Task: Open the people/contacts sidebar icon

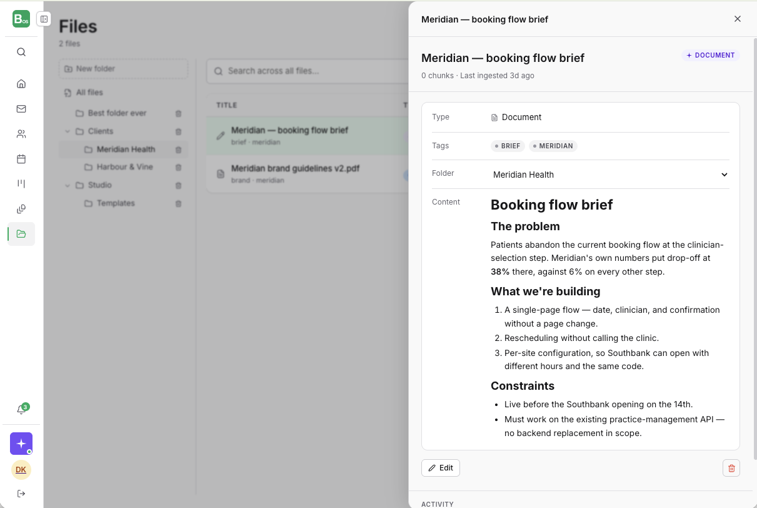Action: 21,134
